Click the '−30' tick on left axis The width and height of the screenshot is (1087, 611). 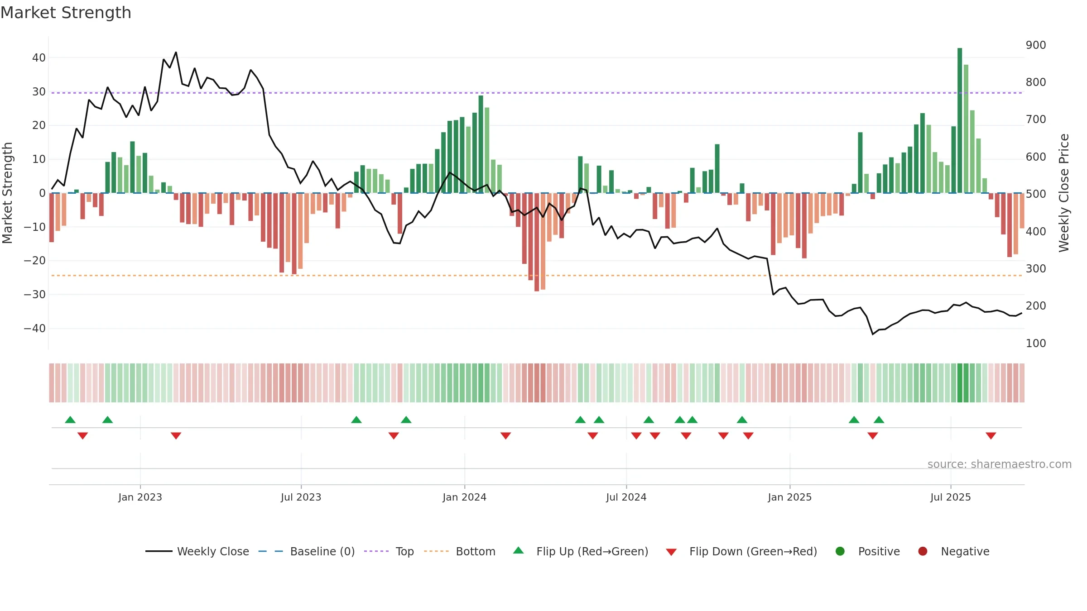[35, 295]
